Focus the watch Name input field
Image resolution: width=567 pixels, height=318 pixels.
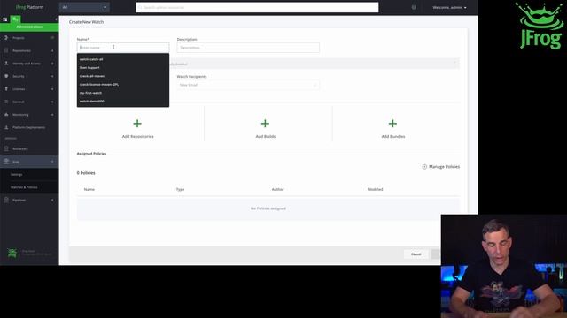click(123, 48)
